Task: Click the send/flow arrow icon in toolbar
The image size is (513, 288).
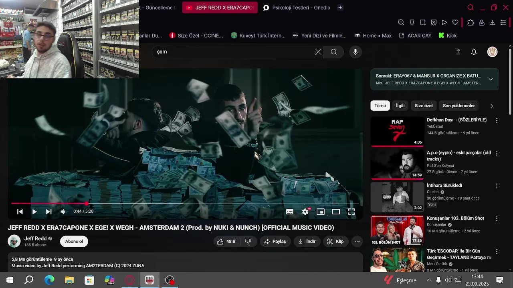Action: click(x=444, y=22)
